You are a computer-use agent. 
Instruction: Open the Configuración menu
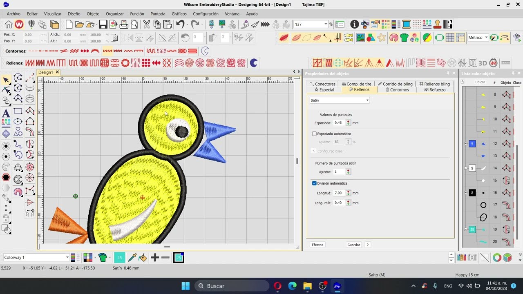pyautogui.click(x=206, y=14)
